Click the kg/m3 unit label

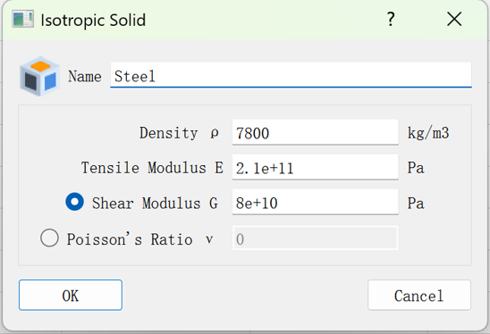428,133
